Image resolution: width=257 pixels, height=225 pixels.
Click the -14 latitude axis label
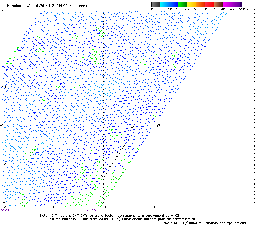click(x=3, y=87)
